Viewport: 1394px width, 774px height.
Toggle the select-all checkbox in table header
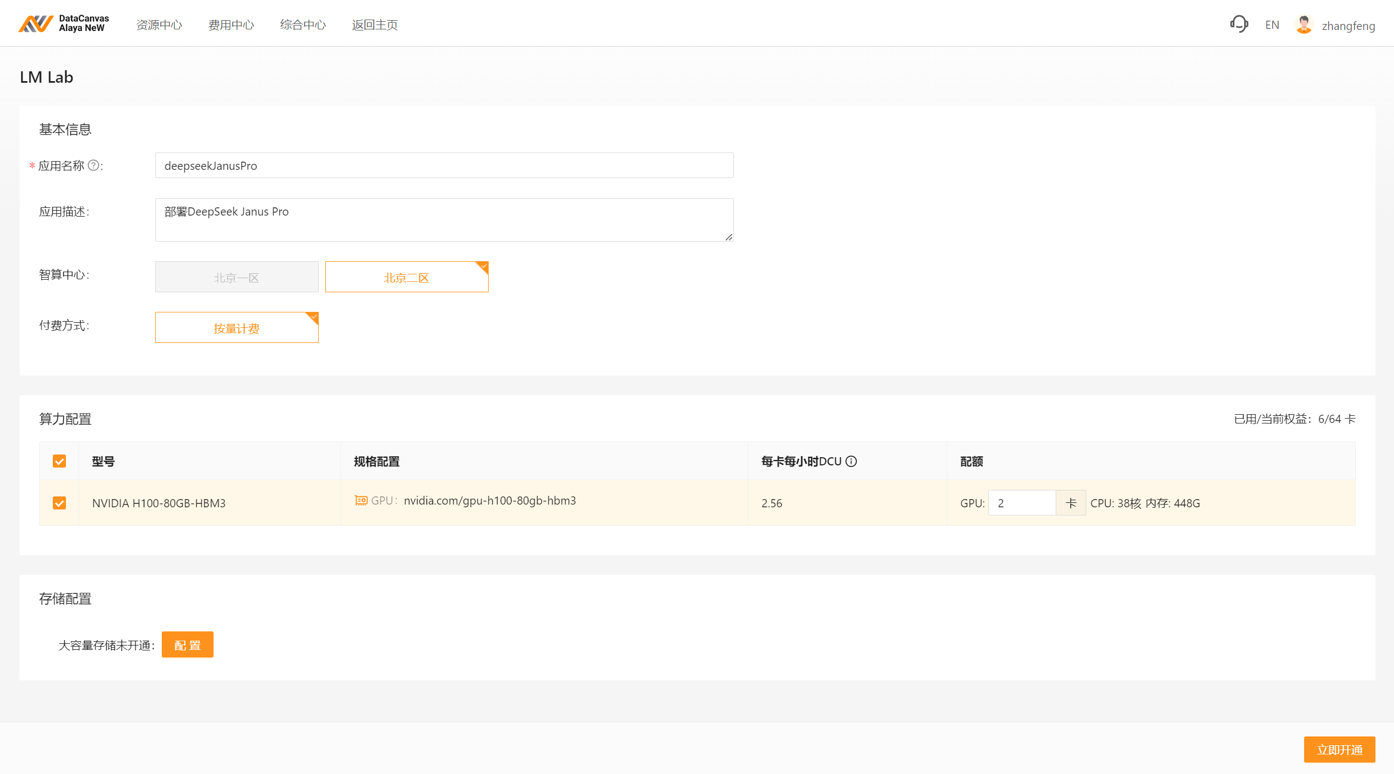pyautogui.click(x=59, y=462)
